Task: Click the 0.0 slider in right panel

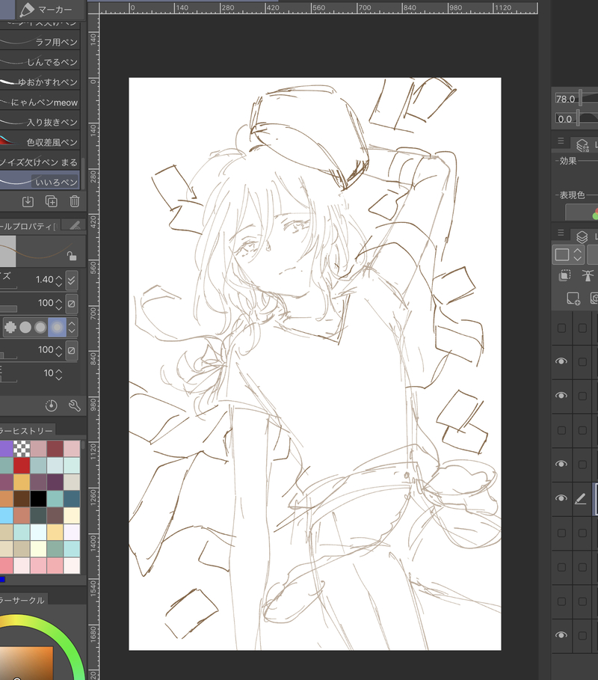Action: pyautogui.click(x=576, y=118)
